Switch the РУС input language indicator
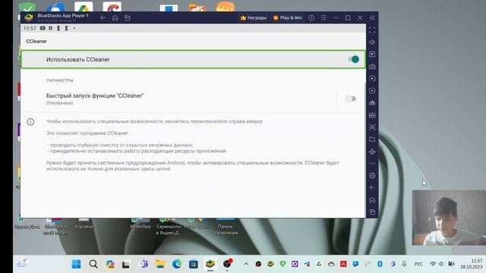Image resolution: width=486 pixels, height=273 pixels. [418, 264]
